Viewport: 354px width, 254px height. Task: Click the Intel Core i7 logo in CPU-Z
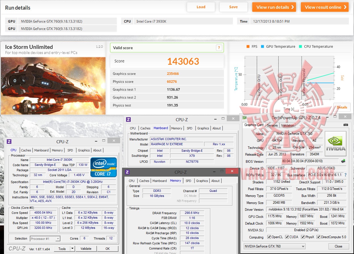coord(103,167)
